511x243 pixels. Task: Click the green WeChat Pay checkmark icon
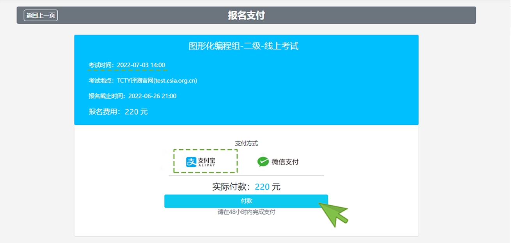pyautogui.click(x=263, y=162)
